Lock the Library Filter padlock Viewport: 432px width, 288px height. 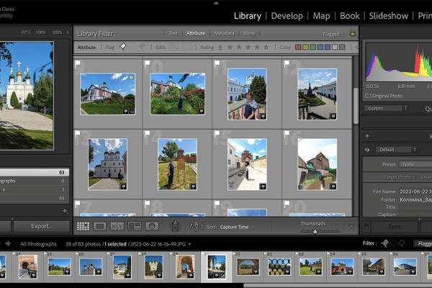pos(352,33)
